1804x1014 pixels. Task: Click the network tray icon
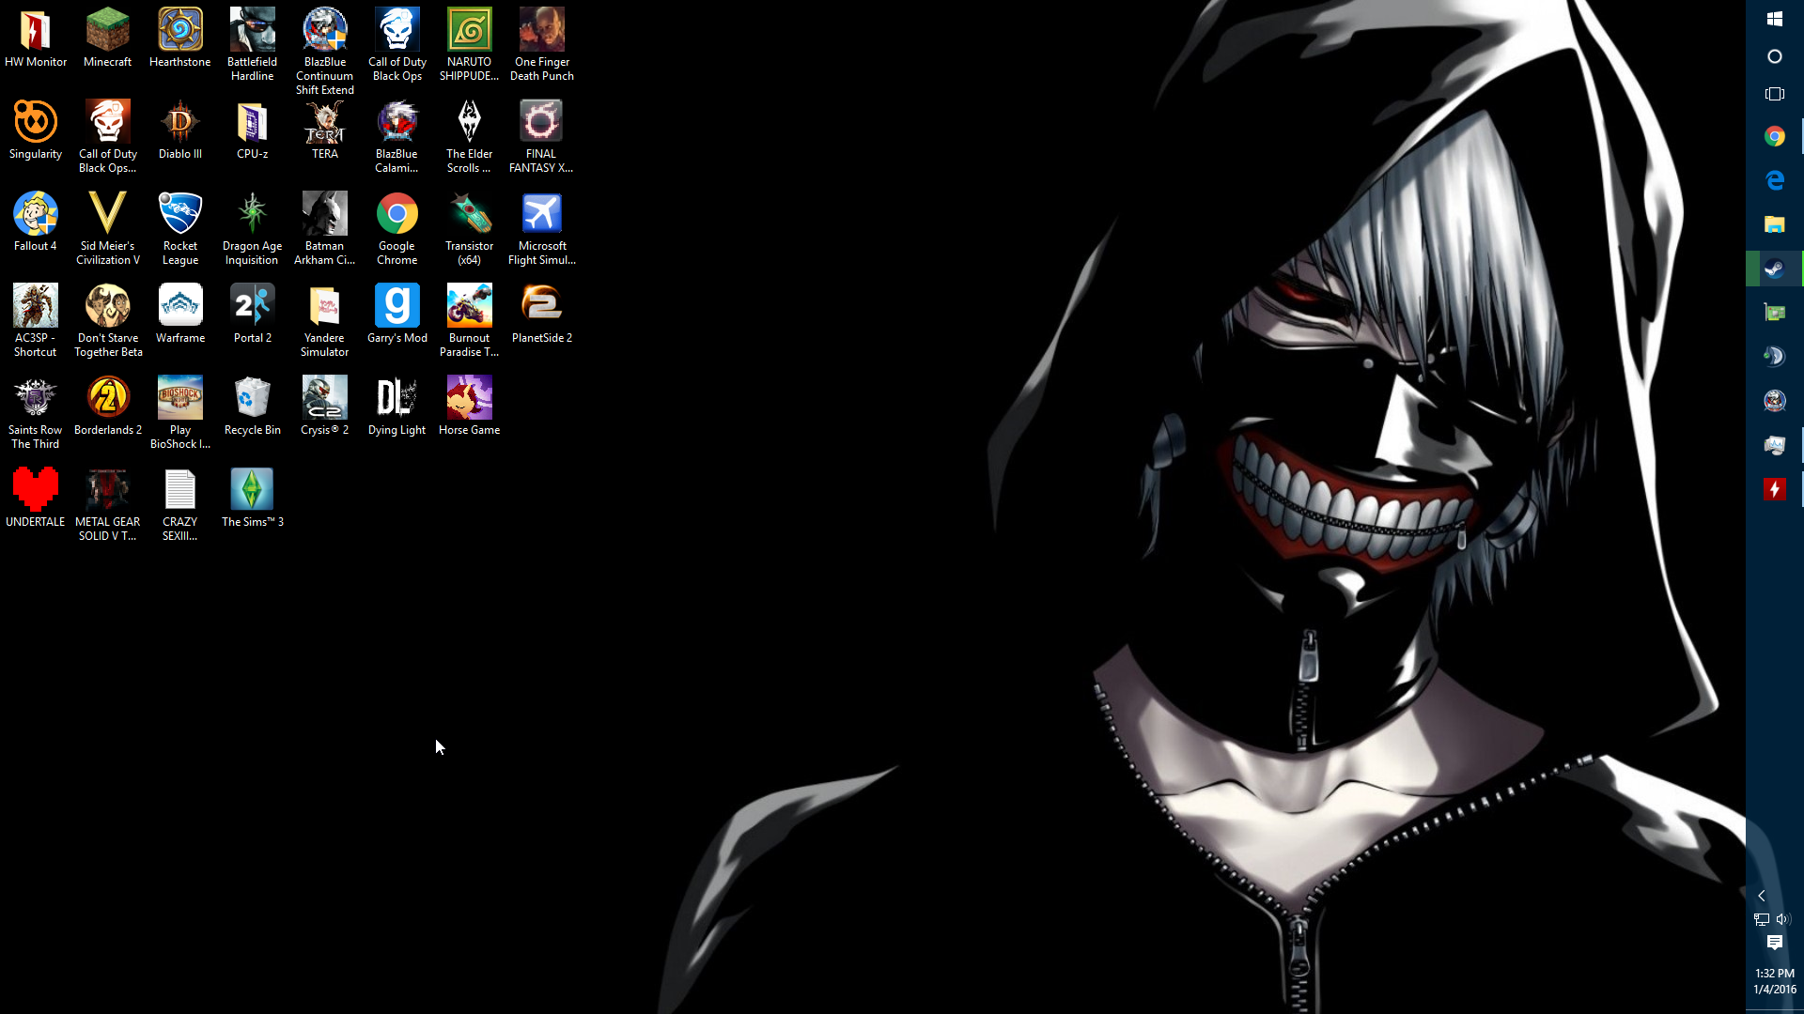(1762, 919)
